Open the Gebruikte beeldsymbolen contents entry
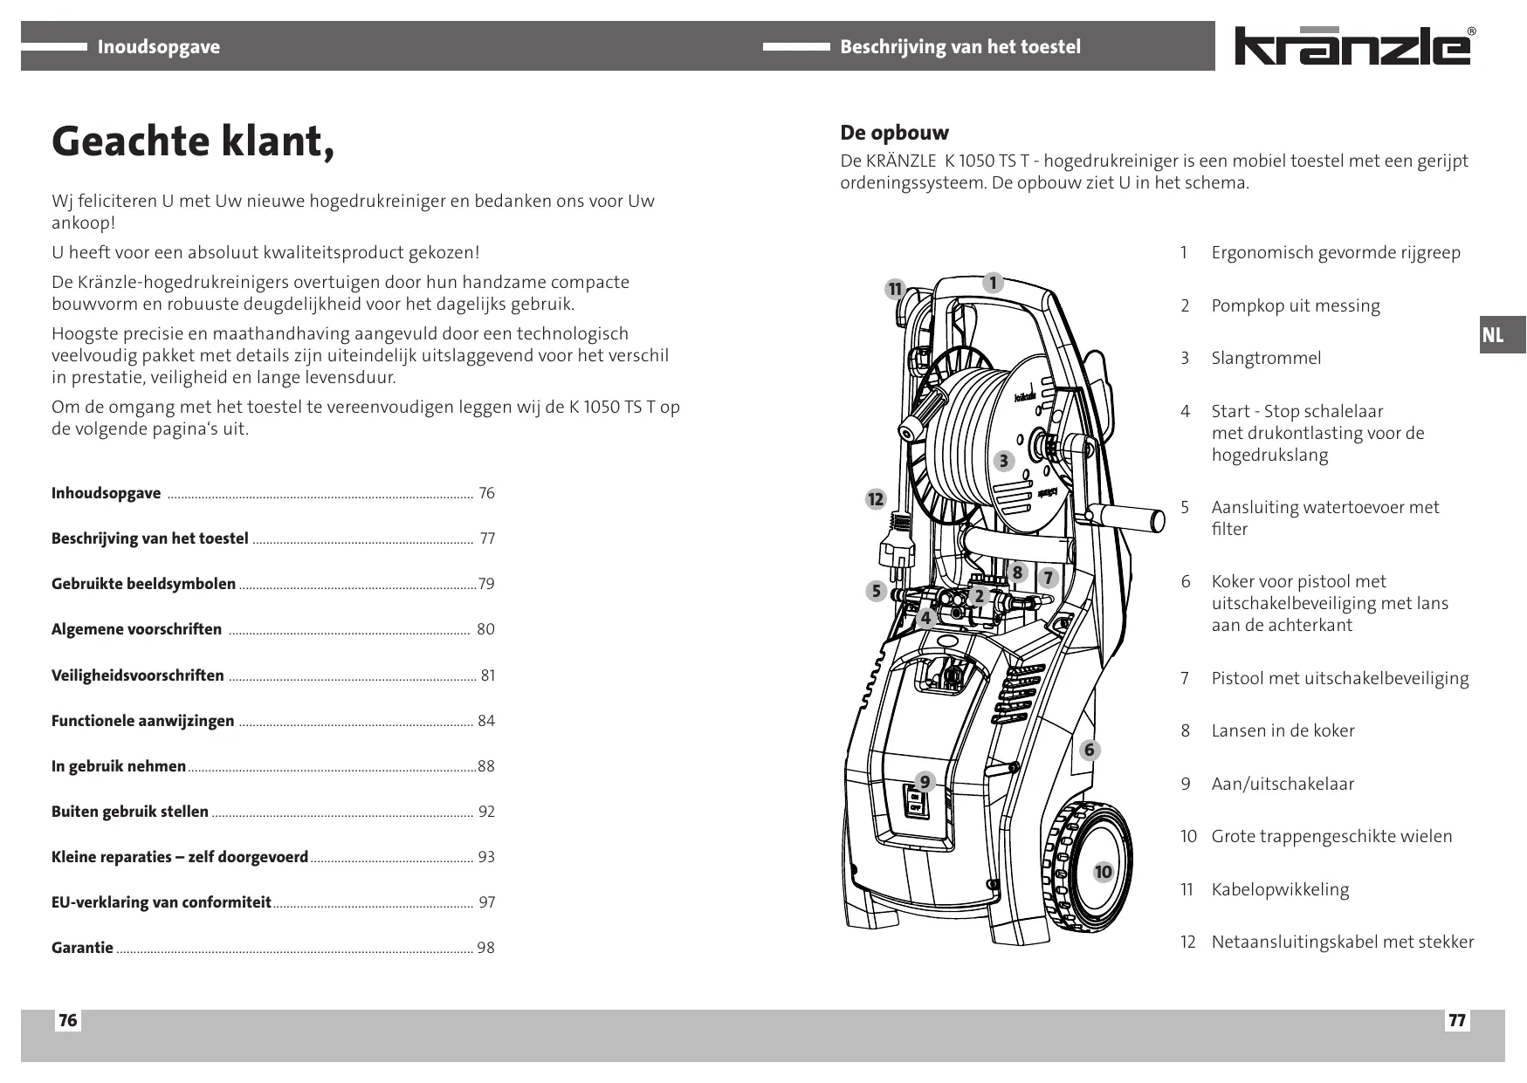This screenshot has width=1527, height=1083. coord(143,584)
